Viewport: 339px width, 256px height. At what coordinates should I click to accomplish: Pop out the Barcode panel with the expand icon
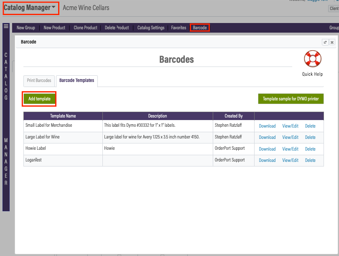tap(325, 42)
